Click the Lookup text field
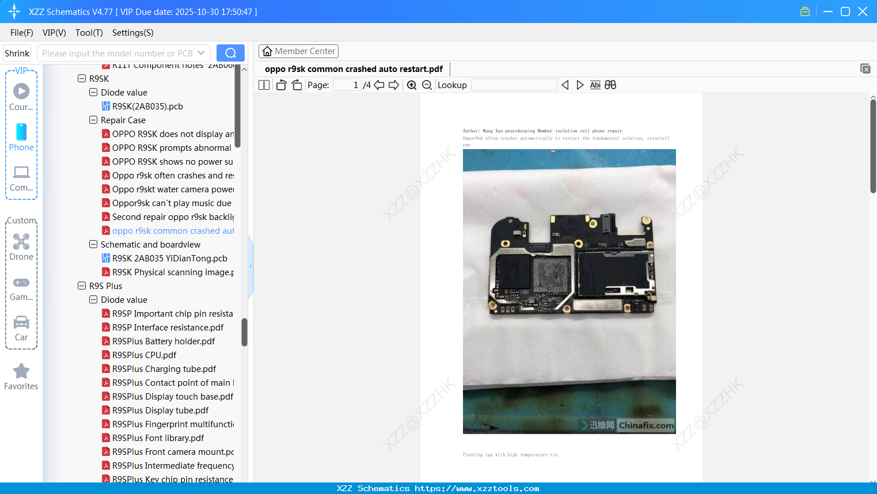Screen dimensions: 877x494 514,85
